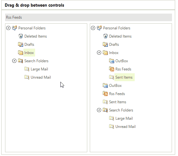Click the Search Folders icon in right tree
The image size is (178, 156).
(x=105, y=110)
